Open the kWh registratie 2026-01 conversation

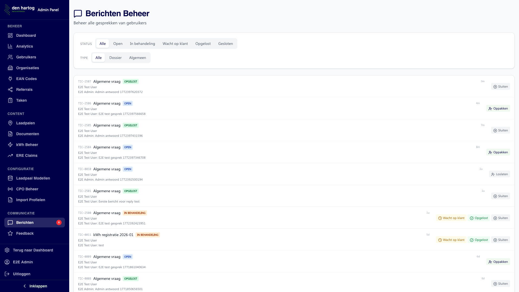coord(113,235)
